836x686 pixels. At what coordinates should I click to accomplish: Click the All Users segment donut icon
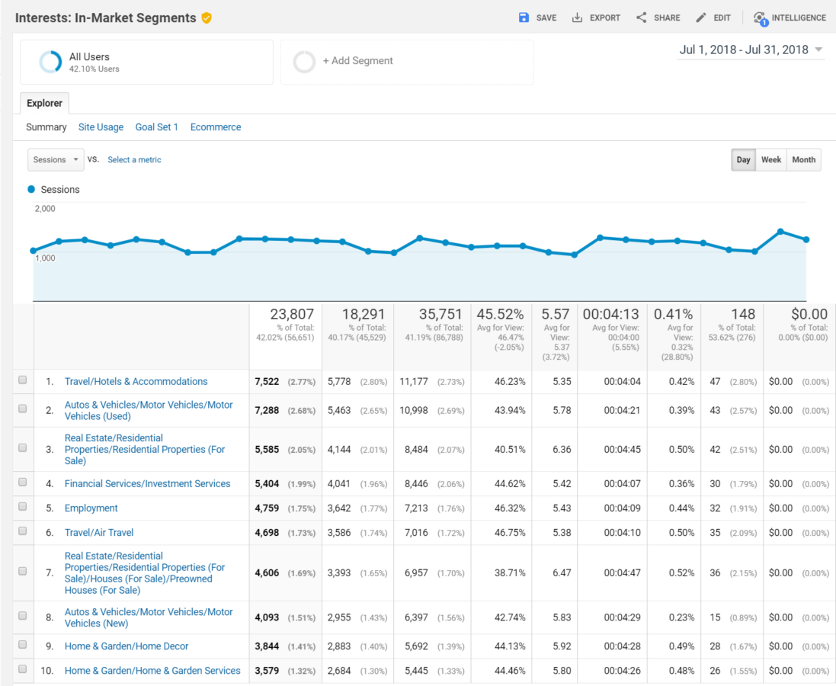tap(50, 62)
